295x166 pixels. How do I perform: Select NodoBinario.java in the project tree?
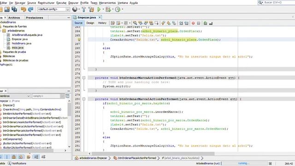22,43
